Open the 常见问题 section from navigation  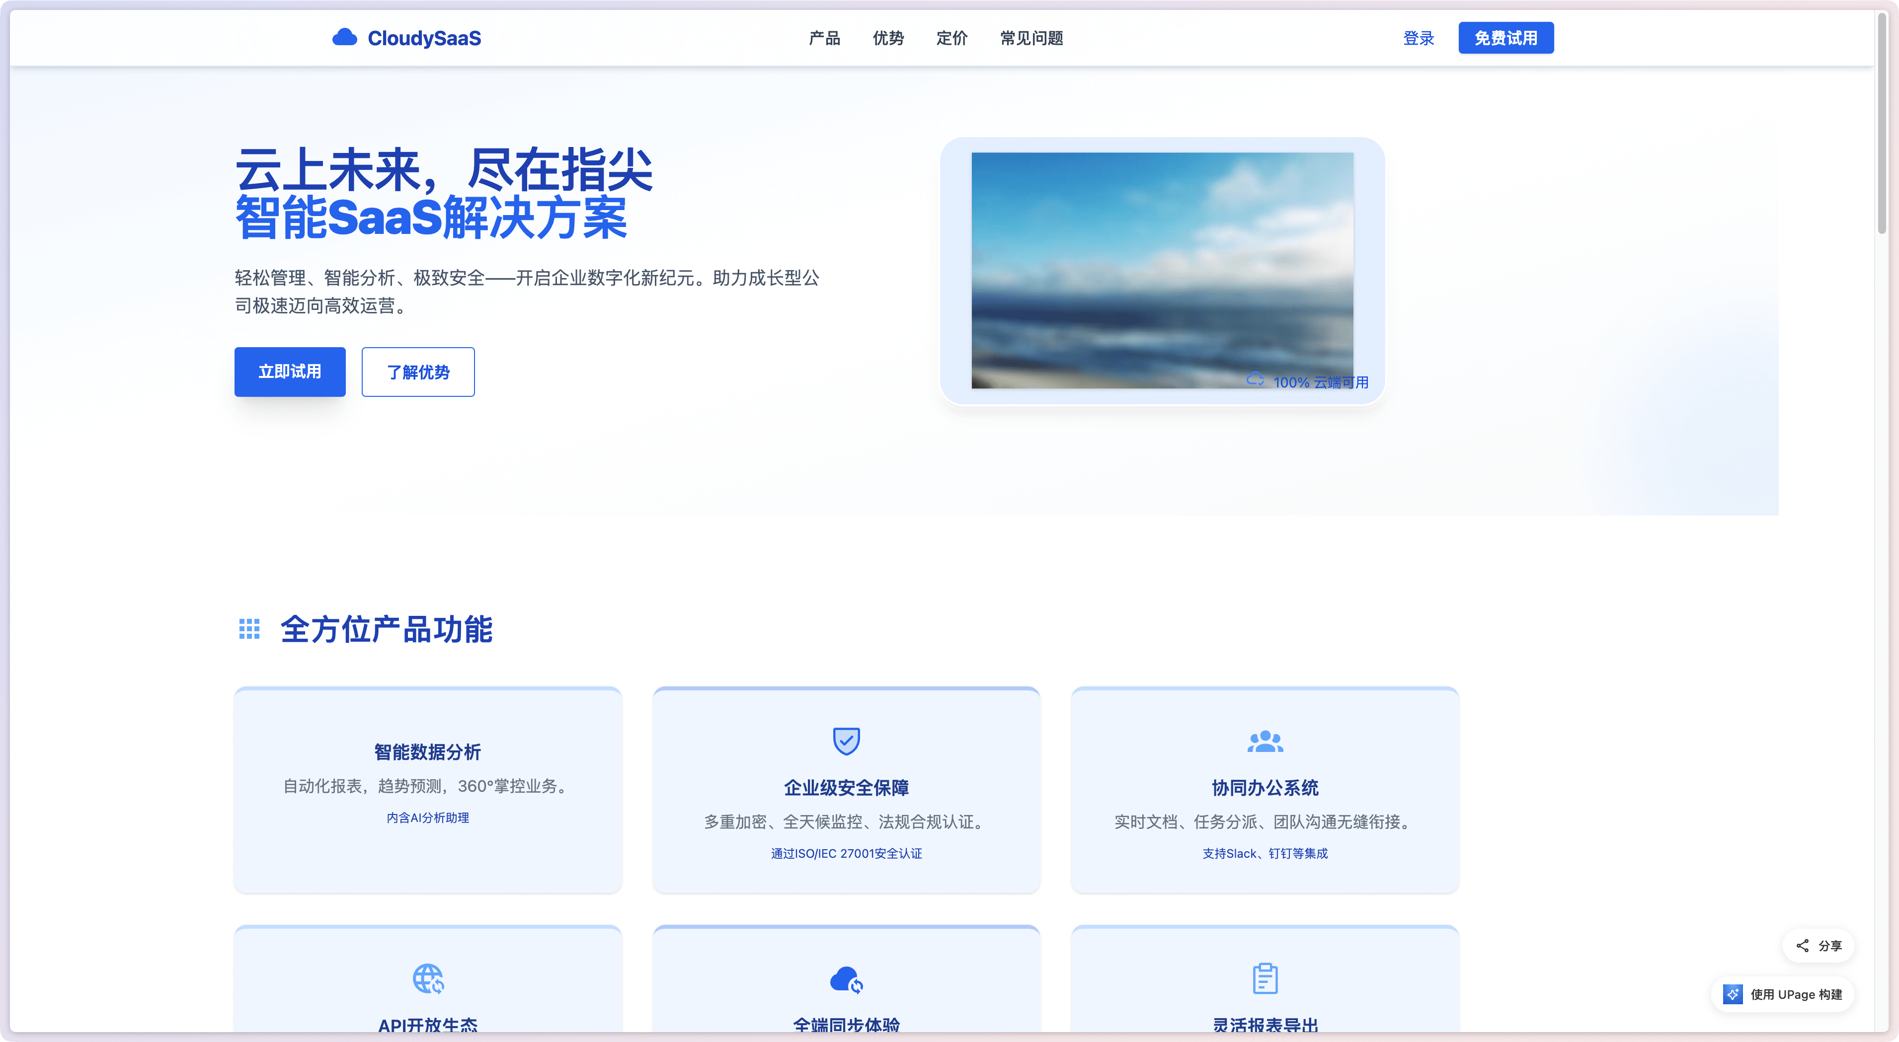[x=1030, y=38]
